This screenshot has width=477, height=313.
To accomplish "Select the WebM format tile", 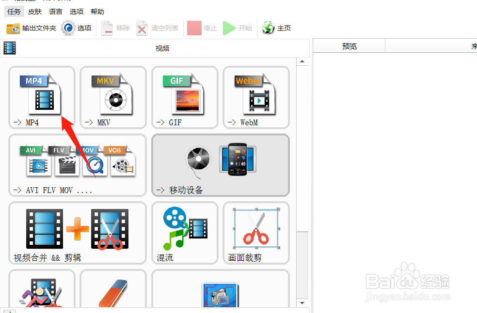I will pos(256,97).
